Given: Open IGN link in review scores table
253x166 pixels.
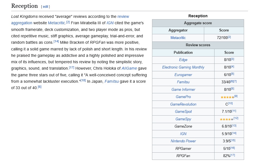Looking at the screenshot, I should 183,134.
